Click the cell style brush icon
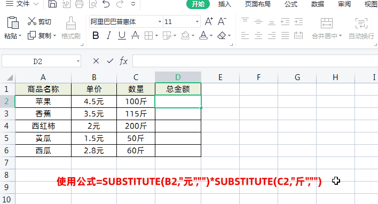Image resolution: width=378 pixels, height=204 pixels. pyautogui.click(x=167, y=36)
